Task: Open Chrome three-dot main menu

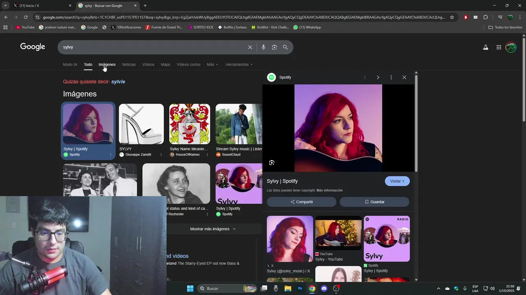Action: coord(520,17)
